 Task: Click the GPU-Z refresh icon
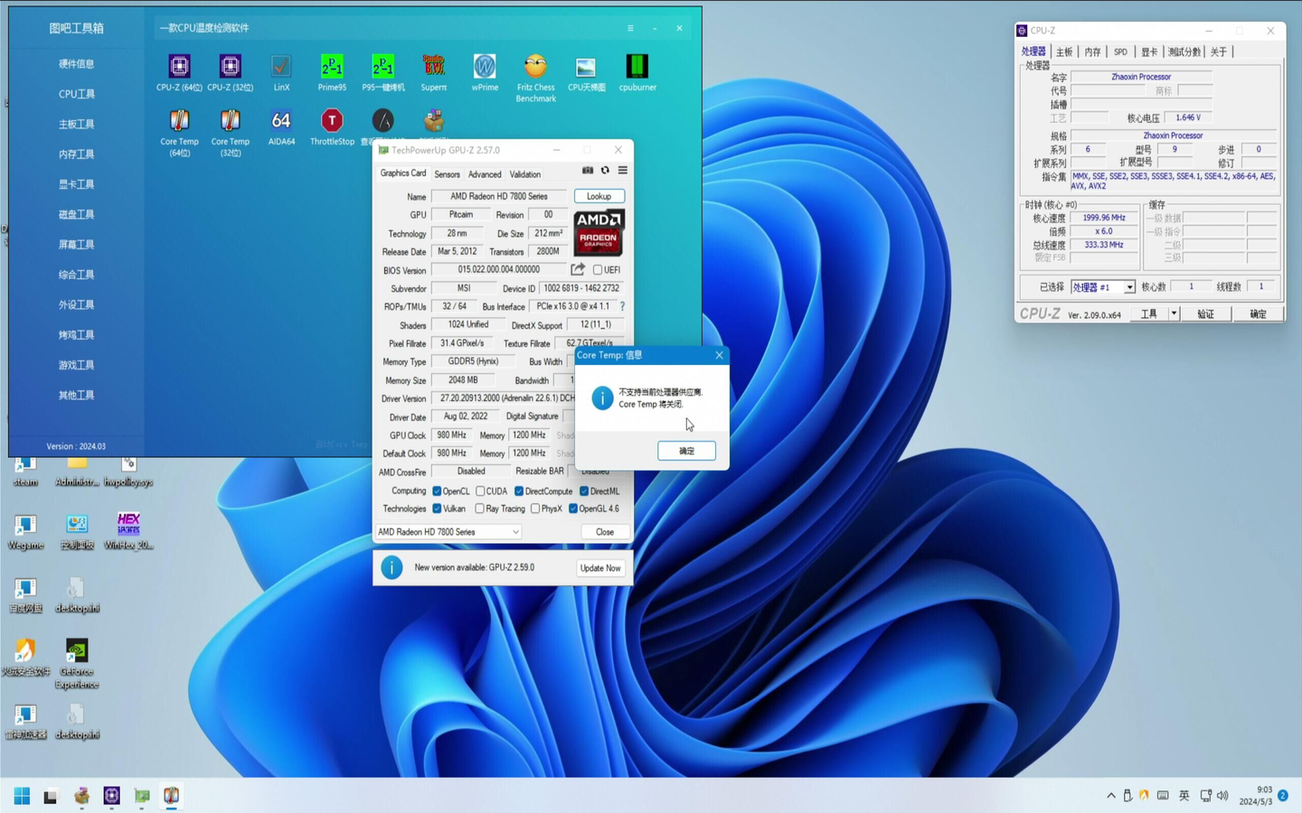coord(605,171)
